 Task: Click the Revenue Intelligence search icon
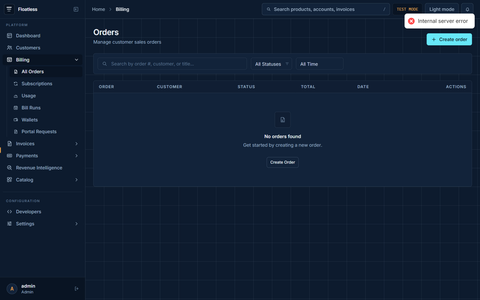[x=9, y=168]
